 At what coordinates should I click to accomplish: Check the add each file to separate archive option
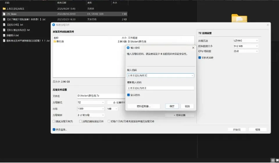[x=109, y=121]
